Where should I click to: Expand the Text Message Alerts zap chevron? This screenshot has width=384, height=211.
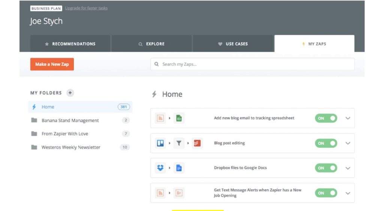click(x=348, y=193)
